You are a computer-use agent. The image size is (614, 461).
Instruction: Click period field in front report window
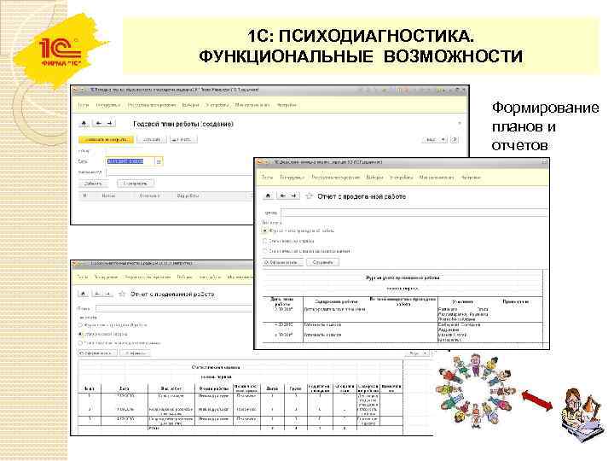pos(414,213)
